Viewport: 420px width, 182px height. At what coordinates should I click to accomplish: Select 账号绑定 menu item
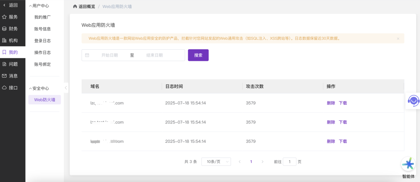point(42,64)
